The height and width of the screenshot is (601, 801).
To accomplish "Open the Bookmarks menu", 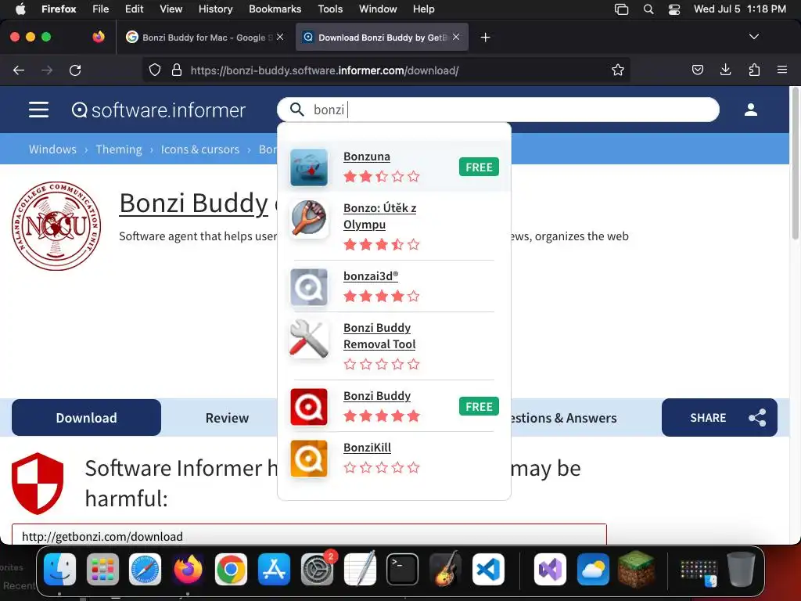I will 275,9.
